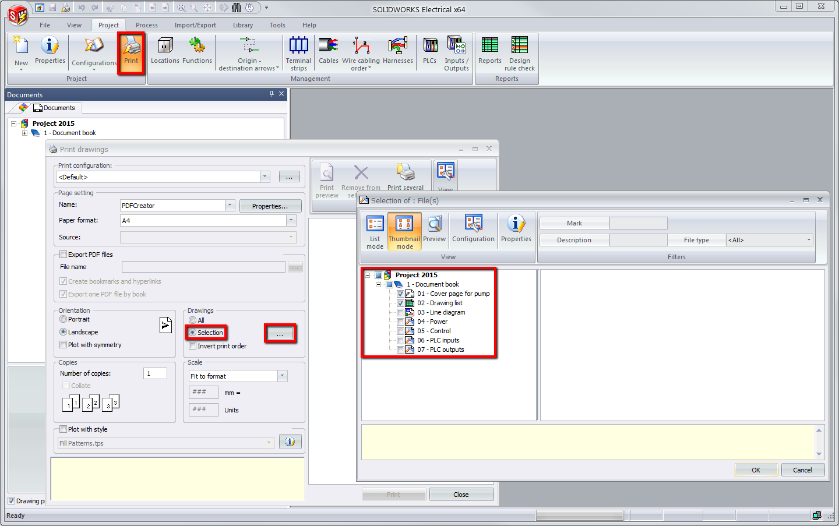Check 03 - Line diagram
The width and height of the screenshot is (839, 526).
[400, 312]
